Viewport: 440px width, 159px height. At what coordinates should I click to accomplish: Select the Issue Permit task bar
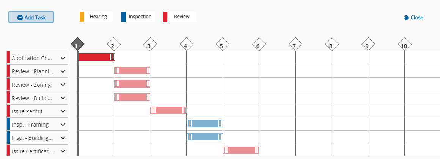click(168, 110)
